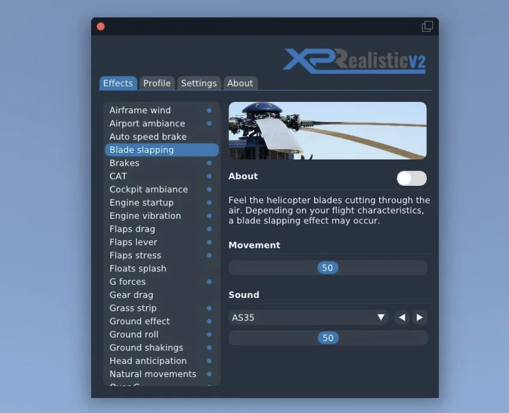Click the blue dot beside Flaps stress

[x=209, y=255]
